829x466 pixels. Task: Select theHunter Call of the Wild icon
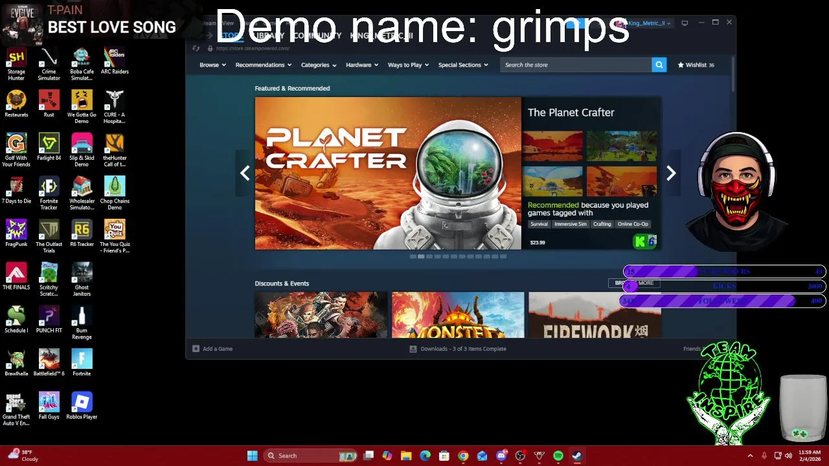coord(115,150)
